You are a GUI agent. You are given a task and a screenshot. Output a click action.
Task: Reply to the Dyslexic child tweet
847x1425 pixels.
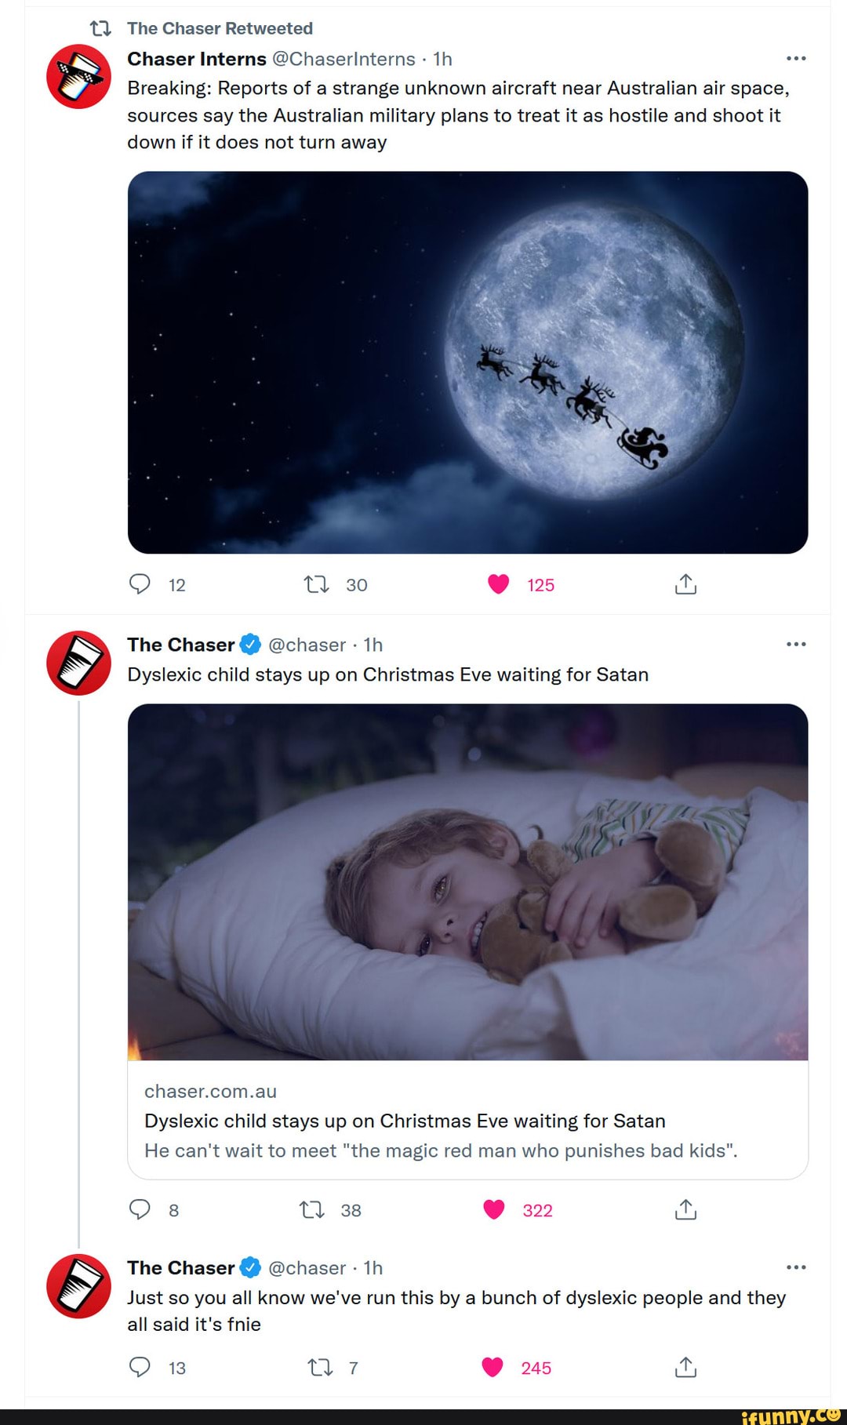[140, 1209]
